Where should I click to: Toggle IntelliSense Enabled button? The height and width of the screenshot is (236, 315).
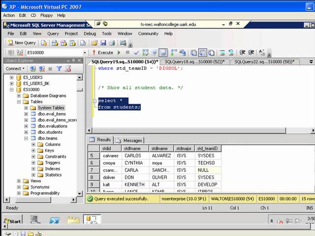[x=163, y=53]
